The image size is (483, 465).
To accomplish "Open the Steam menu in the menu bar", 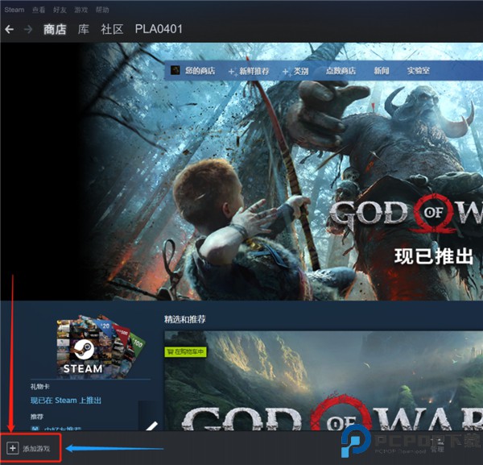I will (x=14, y=10).
